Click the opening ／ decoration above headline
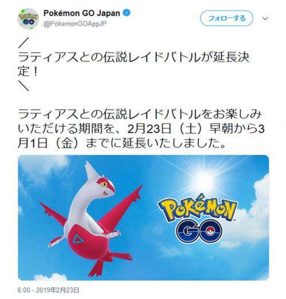286x299 pixels. tap(23, 42)
